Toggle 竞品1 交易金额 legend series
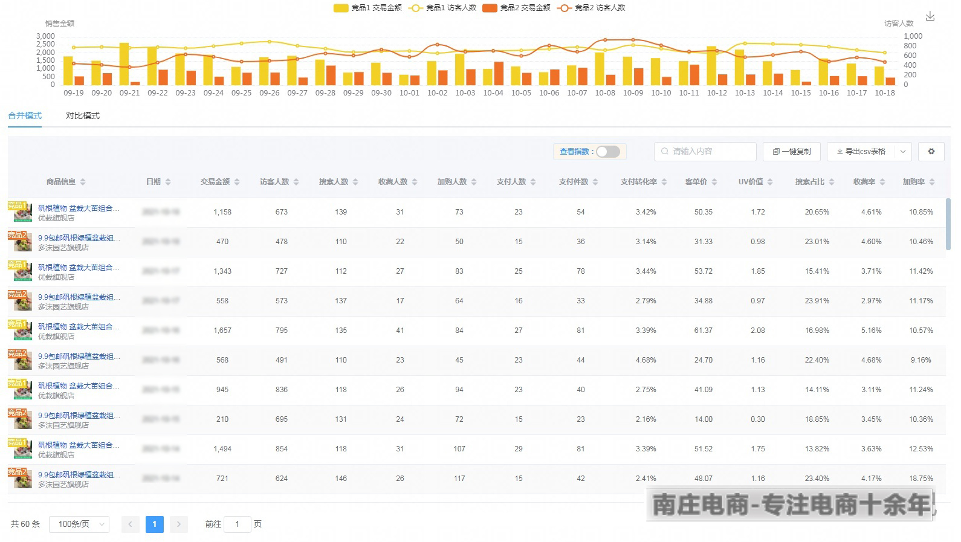 367,8
